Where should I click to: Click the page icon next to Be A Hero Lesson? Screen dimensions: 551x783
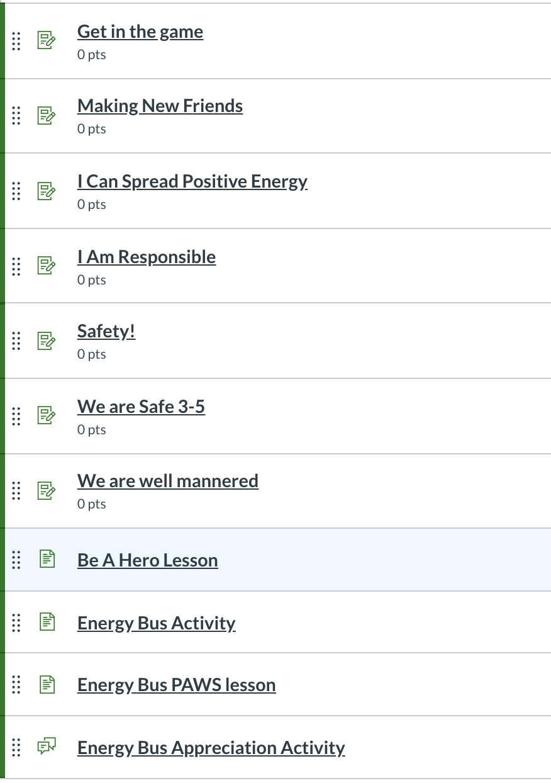[x=47, y=559]
